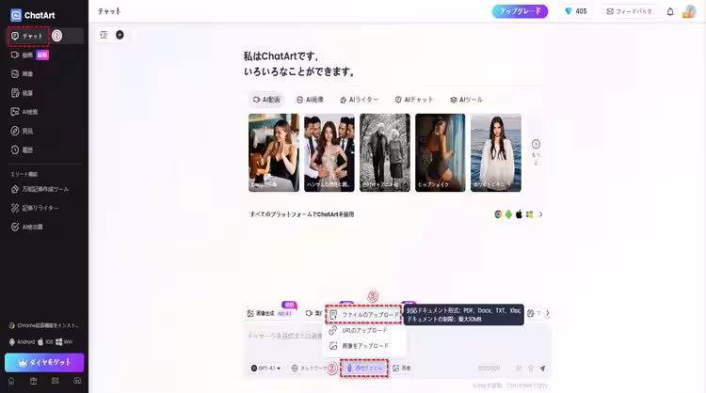This screenshot has width=706, height=393.
Task: Click the Windows icon in platforms row
Action: click(529, 214)
